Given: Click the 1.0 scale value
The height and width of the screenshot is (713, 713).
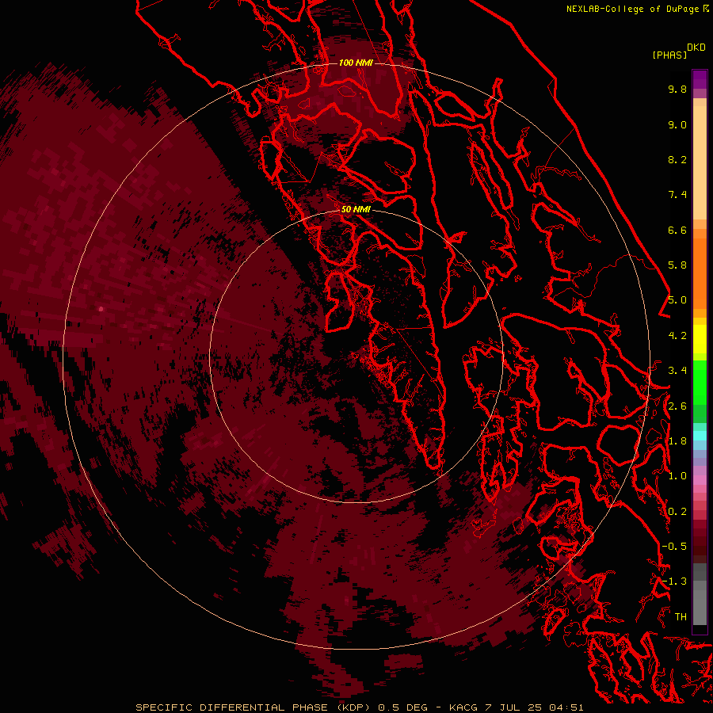Looking at the screenshot, I should point(677,476).
